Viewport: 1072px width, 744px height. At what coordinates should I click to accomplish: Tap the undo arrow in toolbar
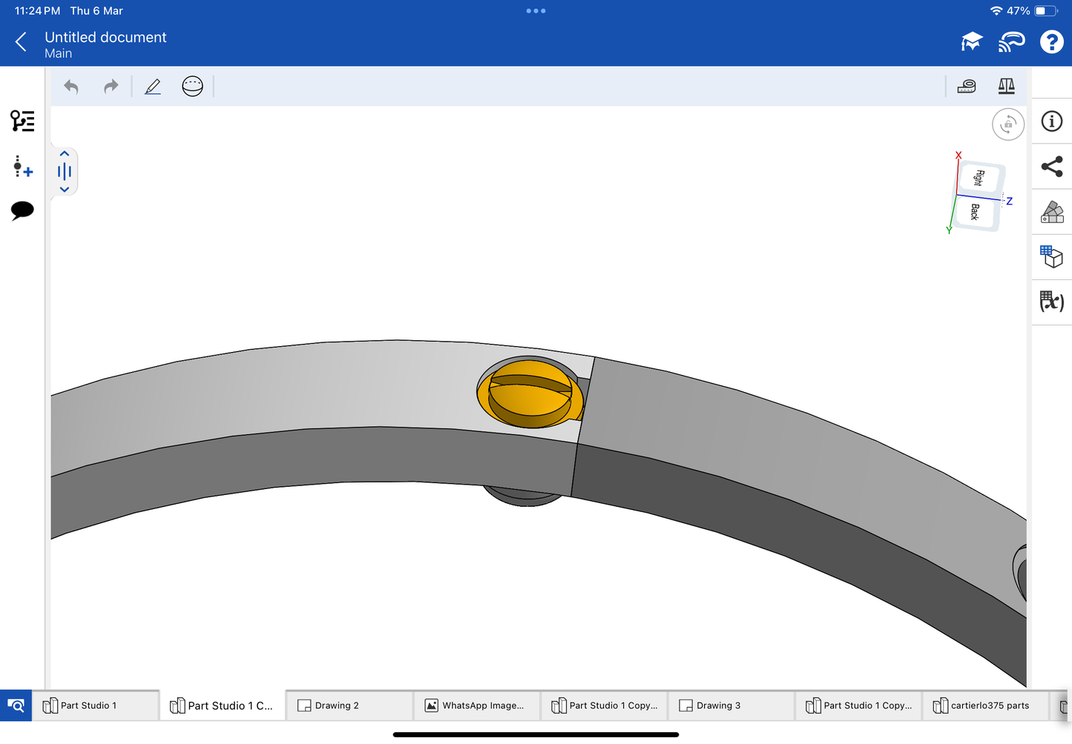(x=71, y=87)
